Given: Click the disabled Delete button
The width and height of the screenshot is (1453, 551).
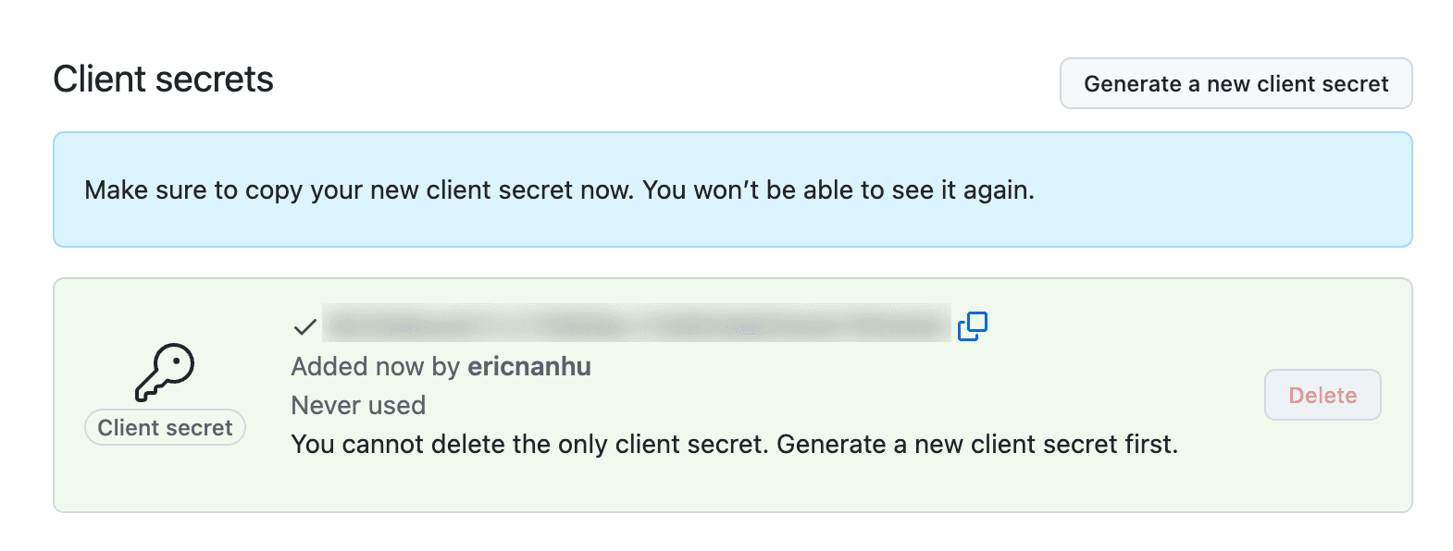Looking at the screenshot, I should 1322,395.
